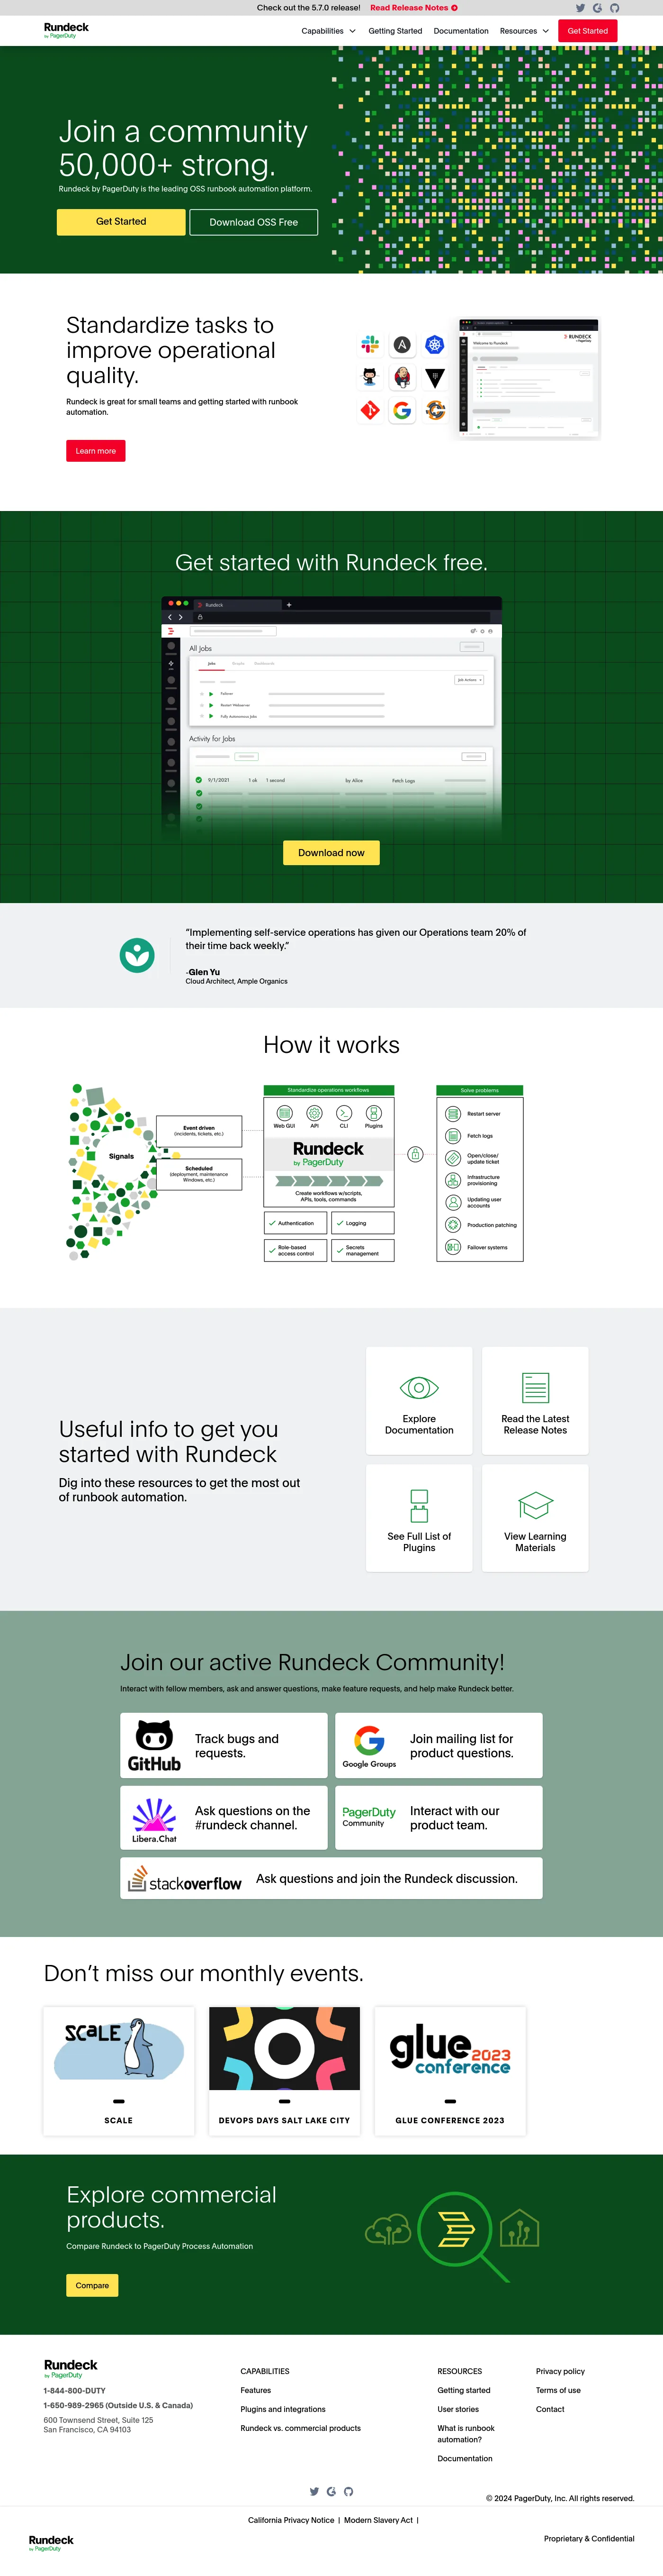Open the Glue Conference 2023 event
Screen dimensions: 663x2576
[x=450, y=2070]
